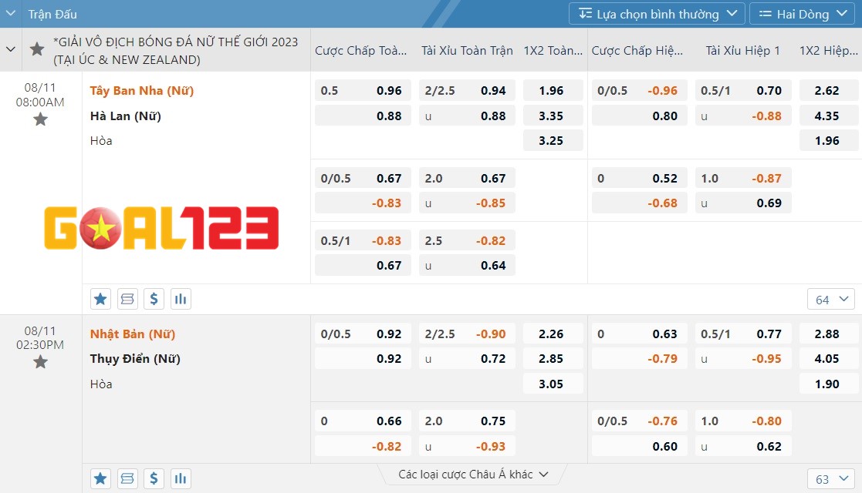Click the blue star button under the Nhật Bản match
The width and height of the screenshot is (862, 493).
click(x=100, y=478)
